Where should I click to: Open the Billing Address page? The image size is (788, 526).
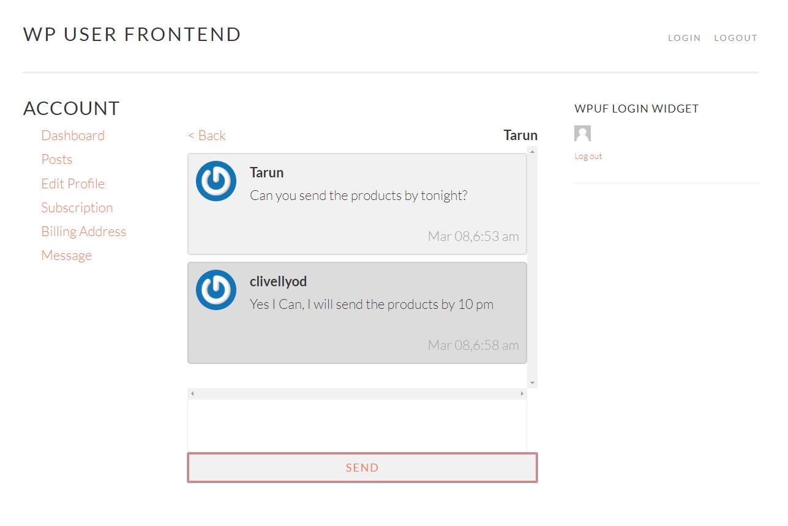tap(83, 231)
